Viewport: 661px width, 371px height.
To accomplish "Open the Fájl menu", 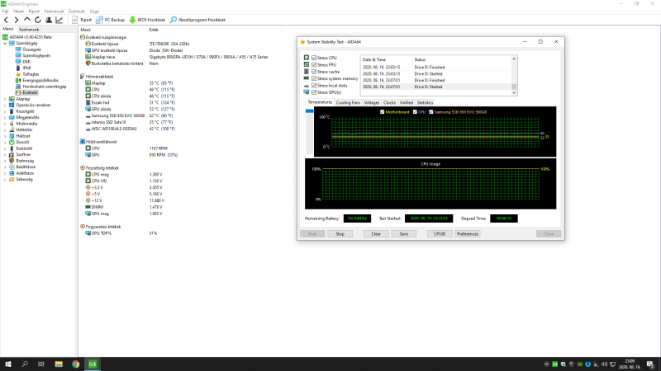I will tap(6, 12).
